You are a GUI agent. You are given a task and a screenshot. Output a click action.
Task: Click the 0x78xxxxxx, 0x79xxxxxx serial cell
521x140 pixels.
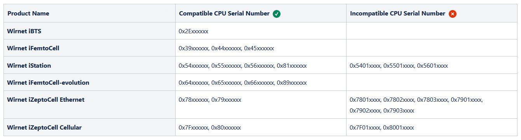[210, 100]
